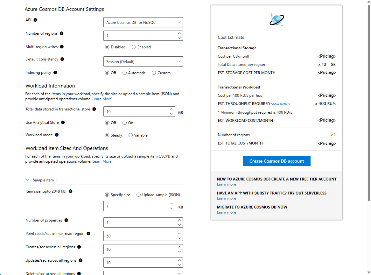
Task: Click the Workload mode info icon
Action: point(57,135)
